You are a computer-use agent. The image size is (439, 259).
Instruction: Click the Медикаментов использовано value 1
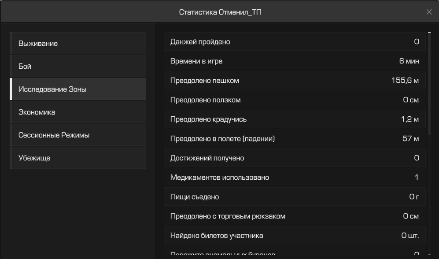(x=417, y=177)
